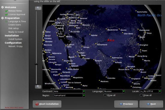Click Tehran label on map
This screenshot has height=110, width=165.
[x=86, y=47]
